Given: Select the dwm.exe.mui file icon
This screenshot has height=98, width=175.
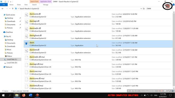Looking at the screenshot, I should [x=27, y=72].
